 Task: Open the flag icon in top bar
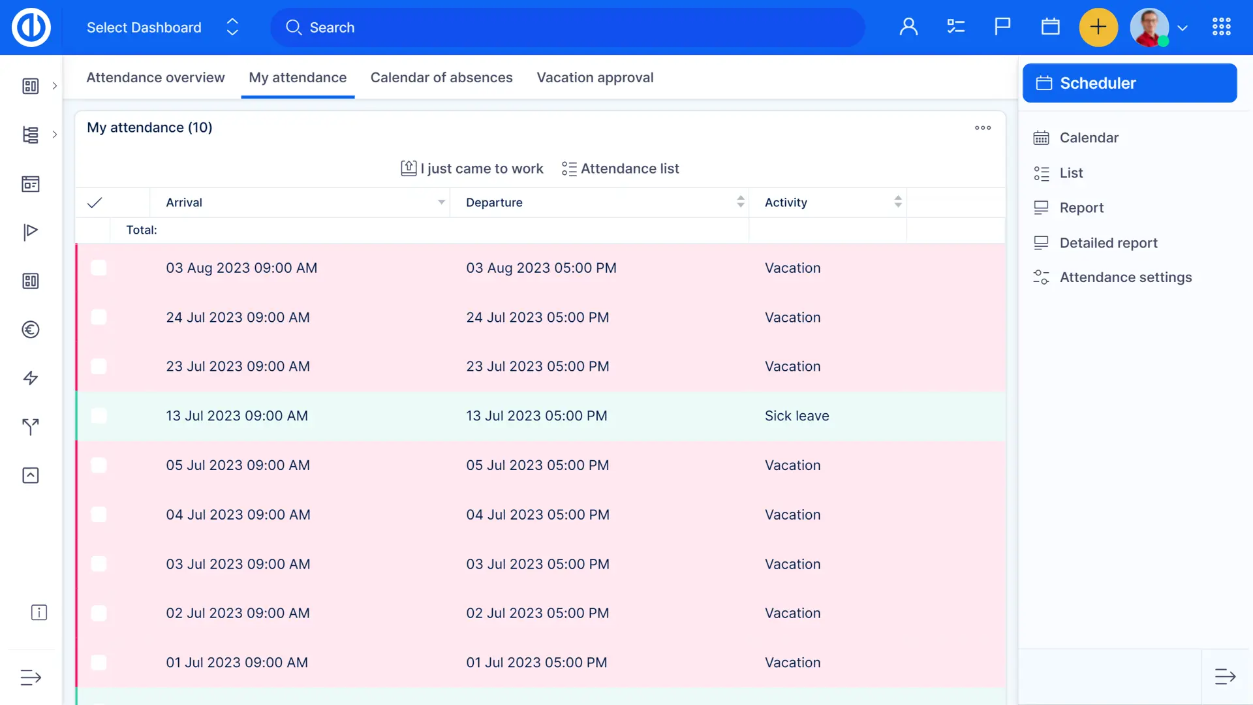(1002, 27)
